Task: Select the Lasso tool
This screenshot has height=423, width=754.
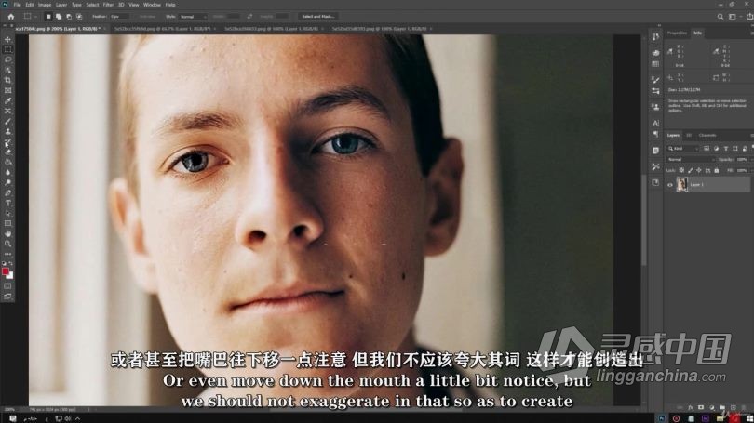Action: click(7, 59)
